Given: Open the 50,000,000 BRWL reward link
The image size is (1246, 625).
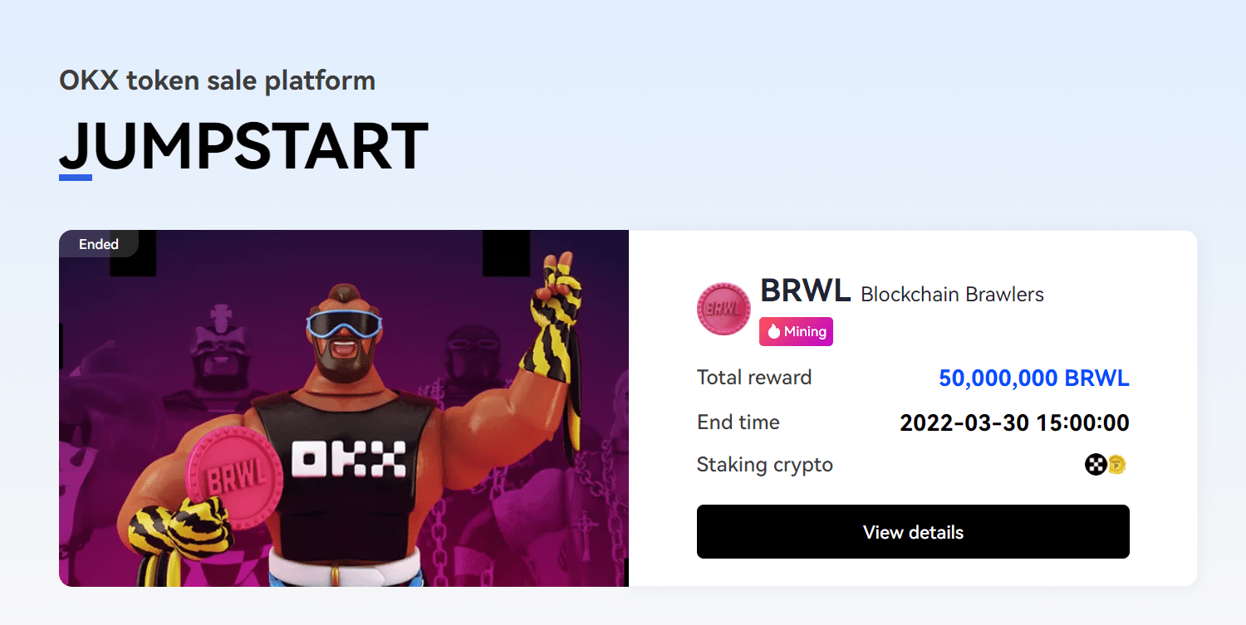Looking at the screenshot, I should pyautogui.click(x=1033, y=378).
